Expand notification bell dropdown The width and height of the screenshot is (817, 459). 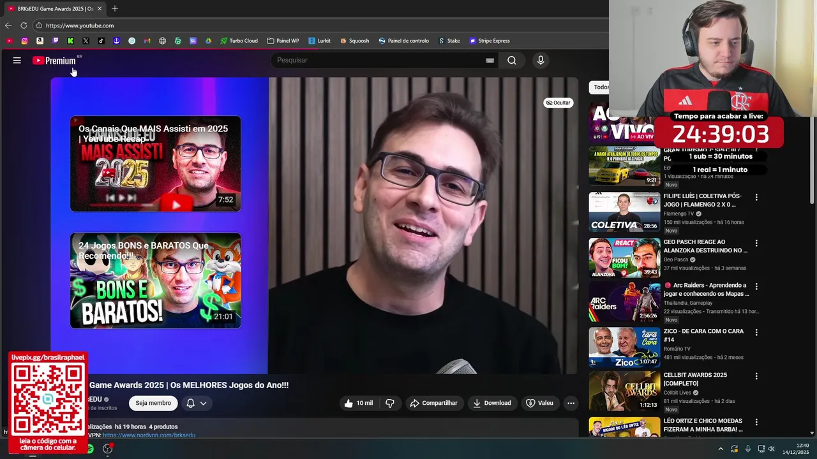coord(197,403)
